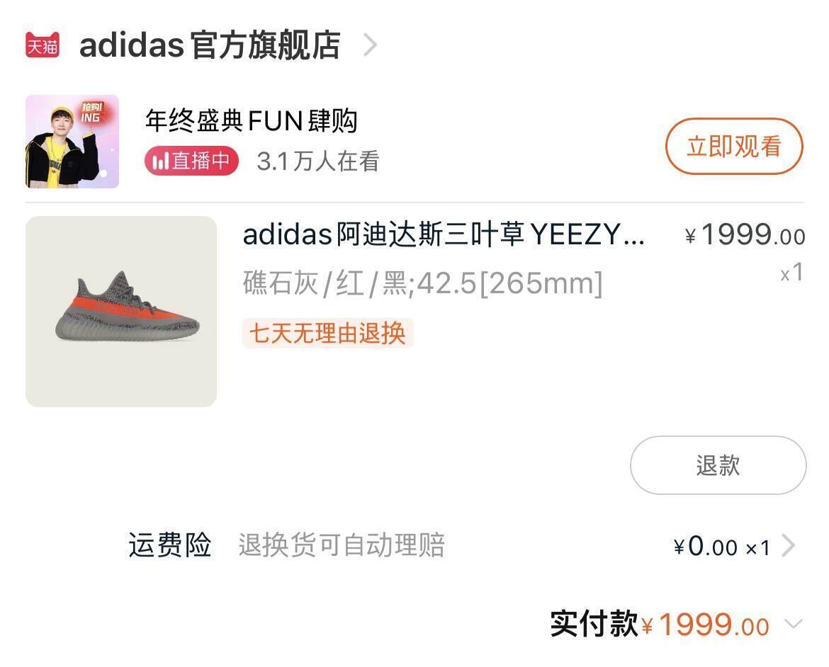829x667 pixels.
Task: Click the product price ¥1999.00
Action: coord(745,234)
